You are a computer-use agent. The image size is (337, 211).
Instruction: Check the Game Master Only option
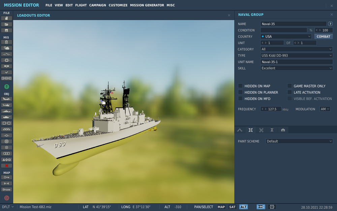click(x=289, y=86)
